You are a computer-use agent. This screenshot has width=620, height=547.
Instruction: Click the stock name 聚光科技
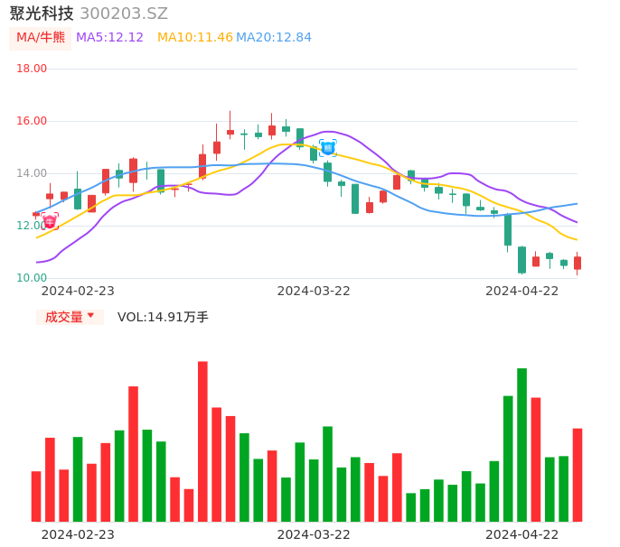pyautogui.click(x=42, y=14)
